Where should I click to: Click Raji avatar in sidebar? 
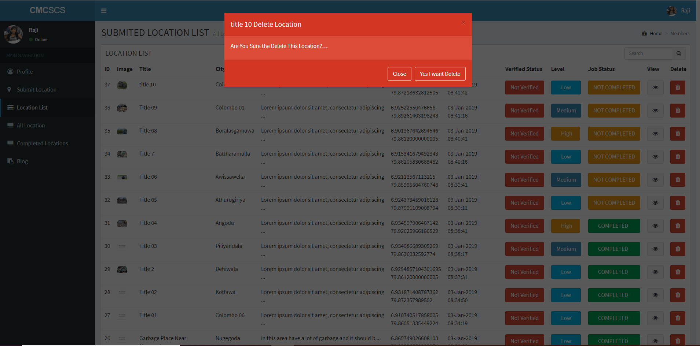13,34
